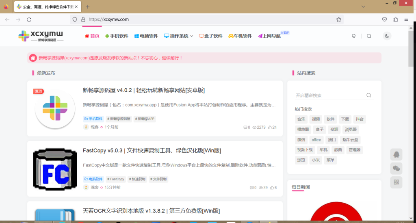Screen dimensions: 416x223
Task: Click the page vertical scrollbar thumb
Action: pos(411,48)
